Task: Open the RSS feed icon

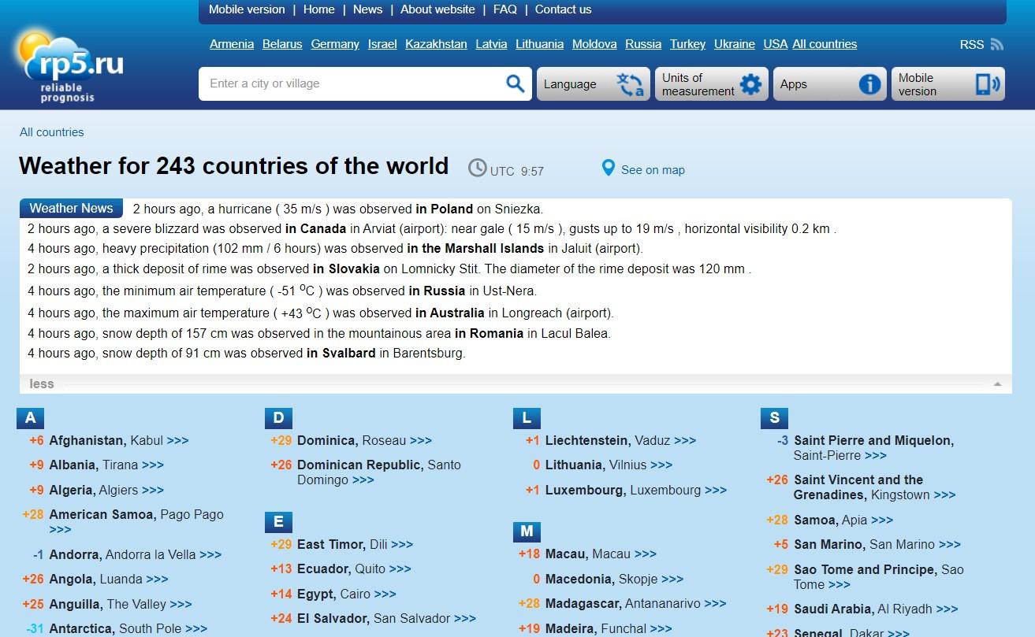Action: pyautogui.click(x=997, y=45)
